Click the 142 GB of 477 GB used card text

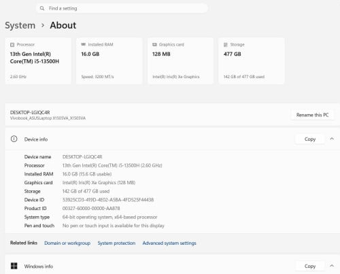[244, 77]
